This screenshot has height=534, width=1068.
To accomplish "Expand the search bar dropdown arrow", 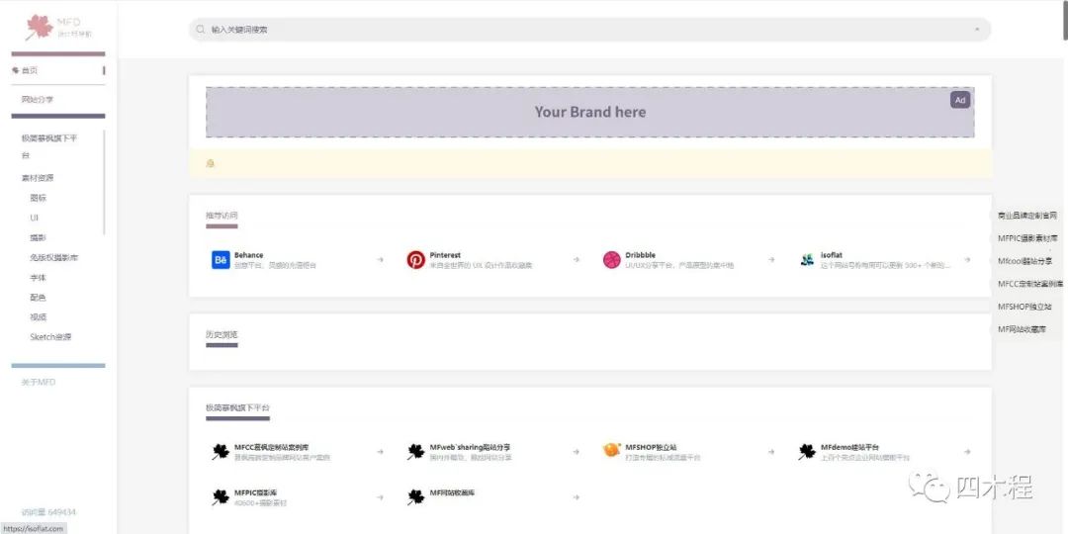I will click(977, 30).
